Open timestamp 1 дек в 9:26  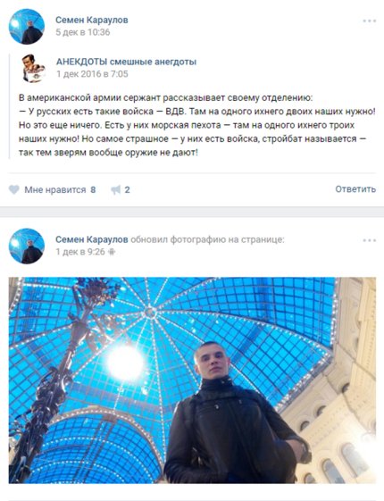[x=80, y=252]
